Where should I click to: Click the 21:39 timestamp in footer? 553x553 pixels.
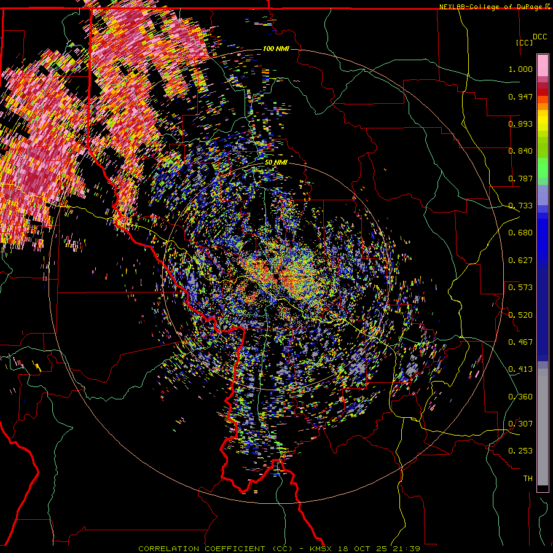tap(407, 549)
